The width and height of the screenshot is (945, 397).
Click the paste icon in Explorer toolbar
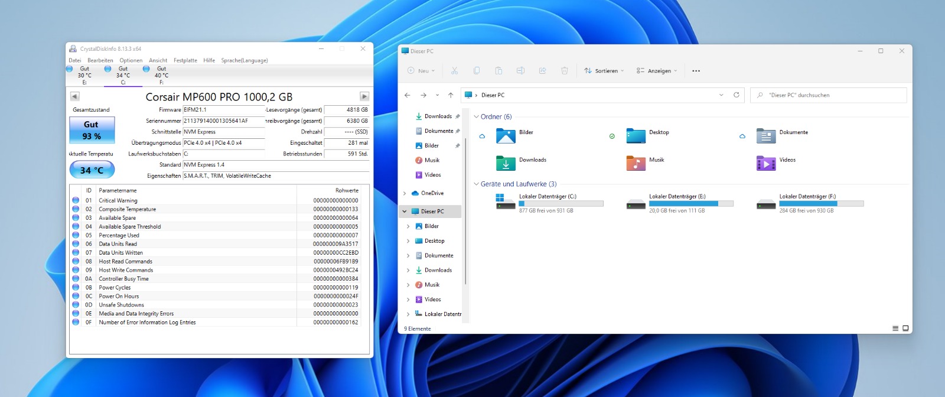coord(498,71)
